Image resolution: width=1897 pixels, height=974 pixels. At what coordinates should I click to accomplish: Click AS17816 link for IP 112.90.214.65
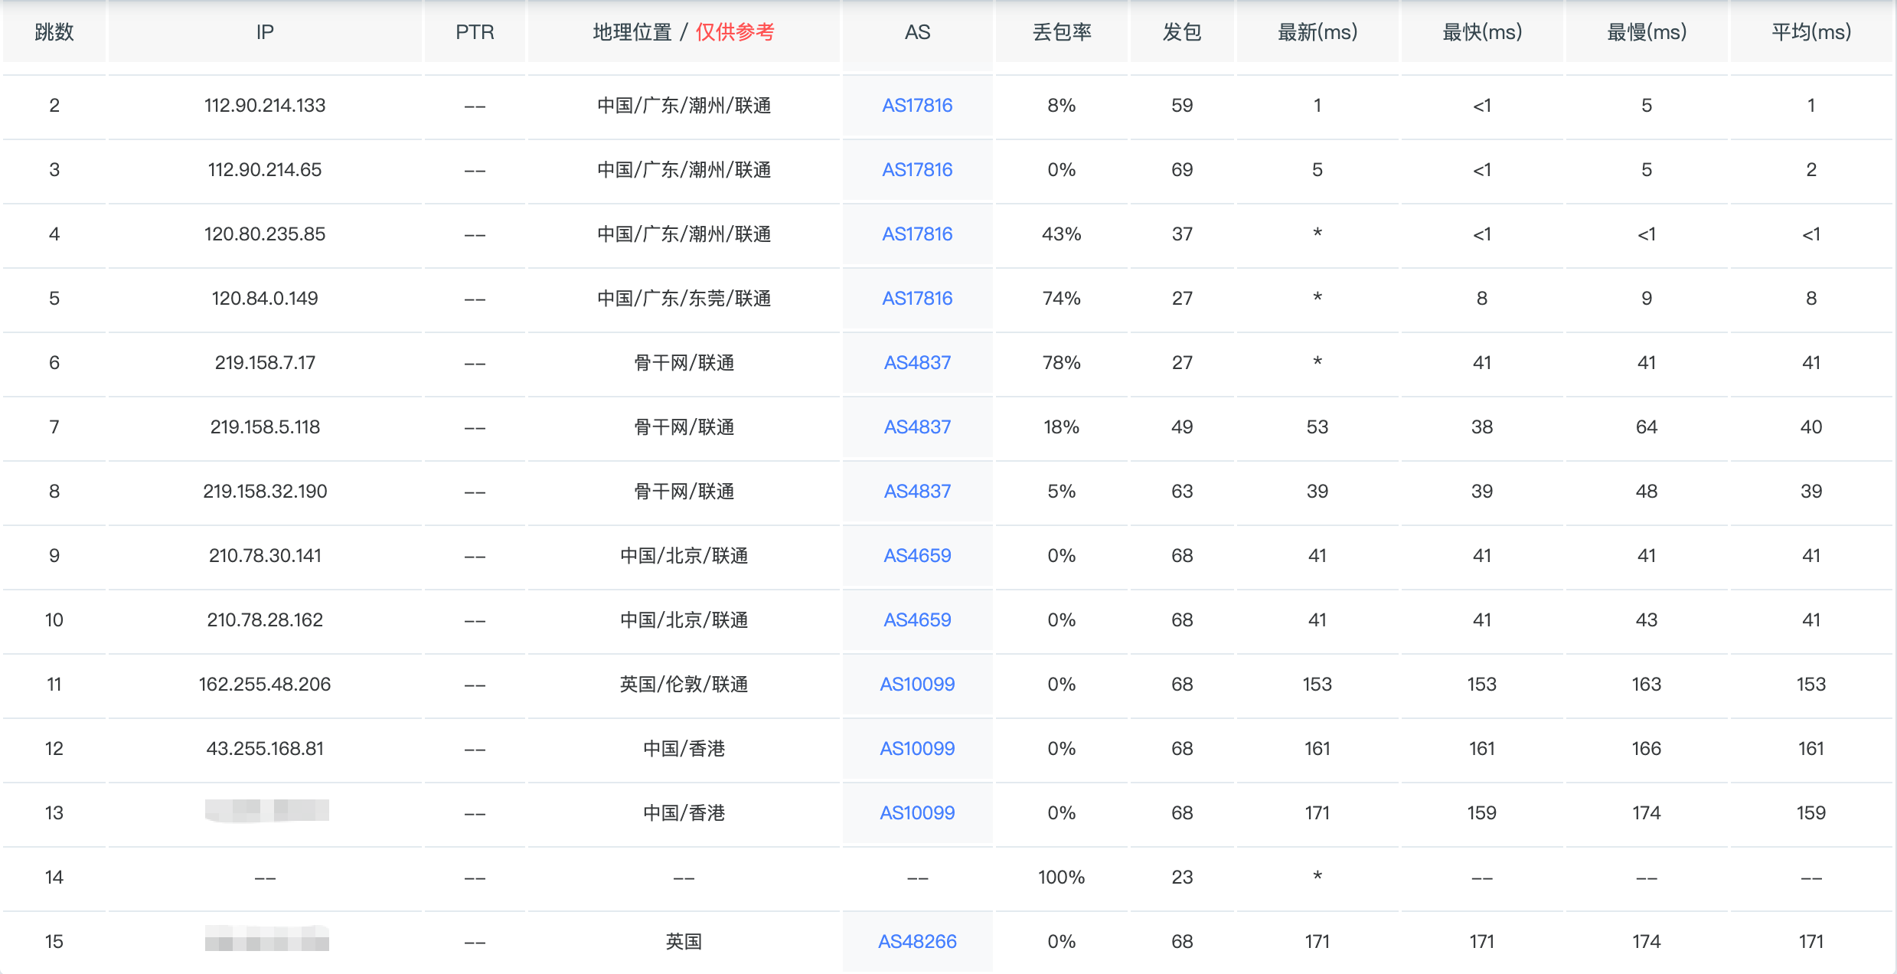coord(917,170)
